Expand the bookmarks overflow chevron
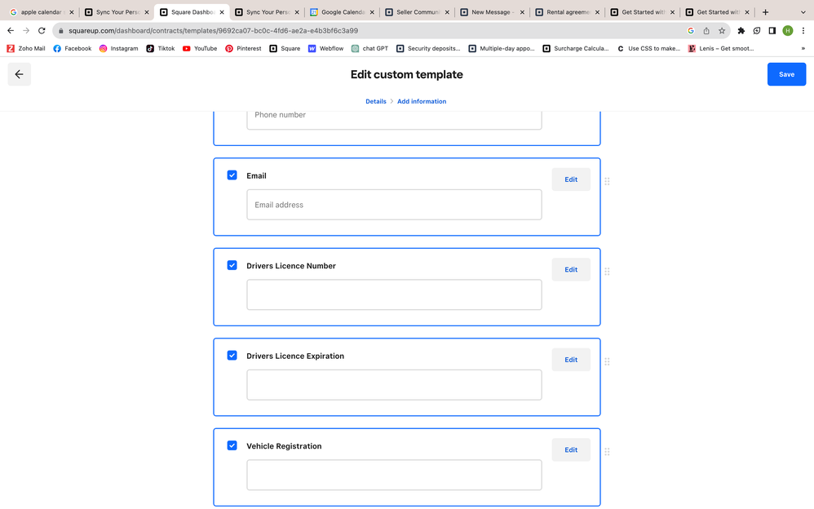This screenshot has width=814, height=509. [x=803, y=48]
